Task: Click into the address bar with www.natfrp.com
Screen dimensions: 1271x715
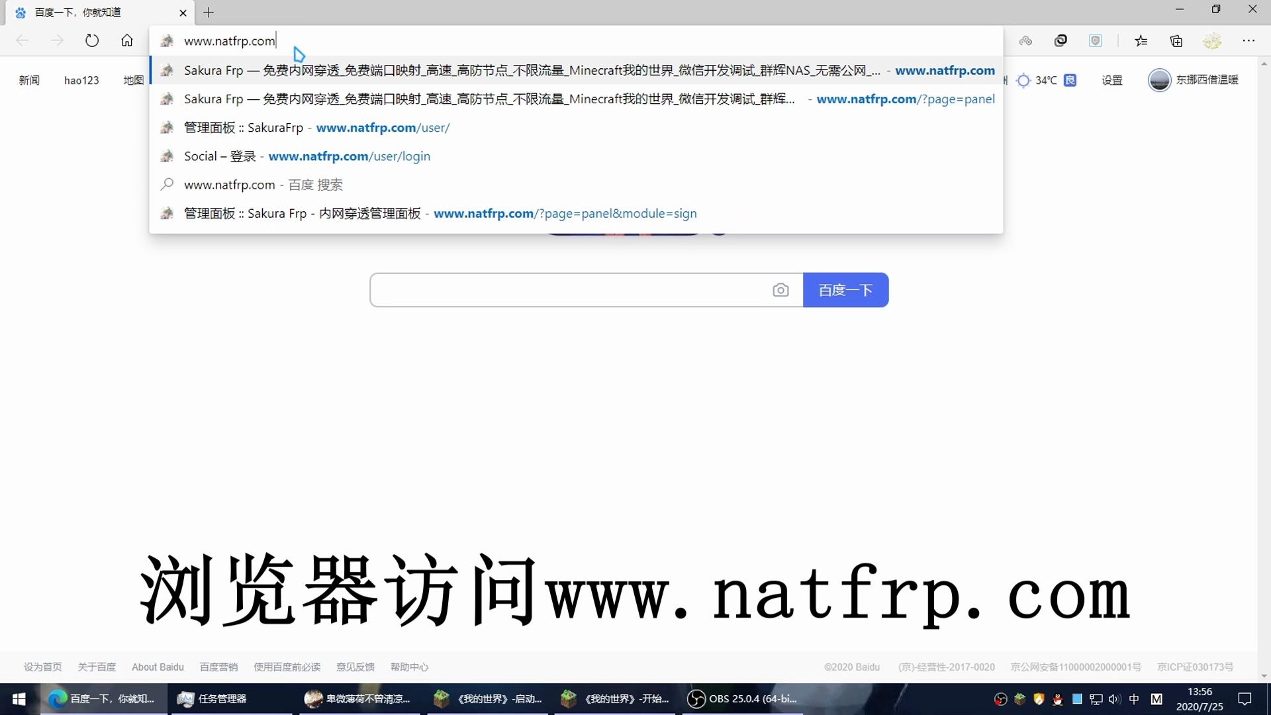Action: point(576,41)
